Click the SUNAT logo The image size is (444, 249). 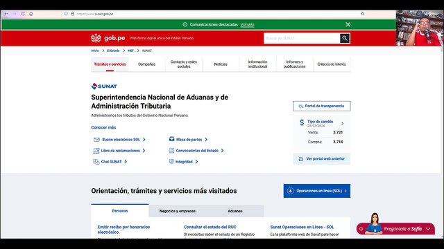104,86
